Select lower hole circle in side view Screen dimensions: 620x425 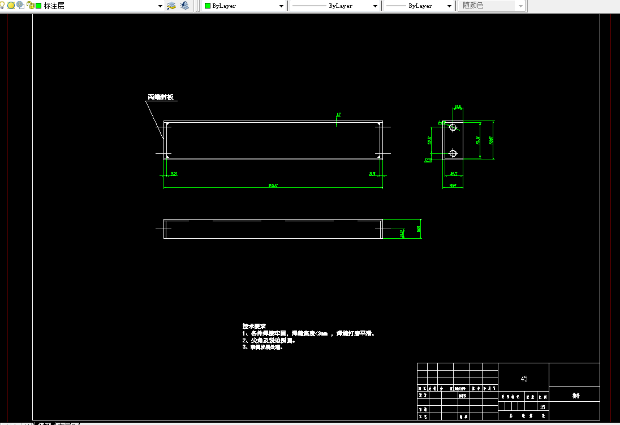[x=453, y=153]
